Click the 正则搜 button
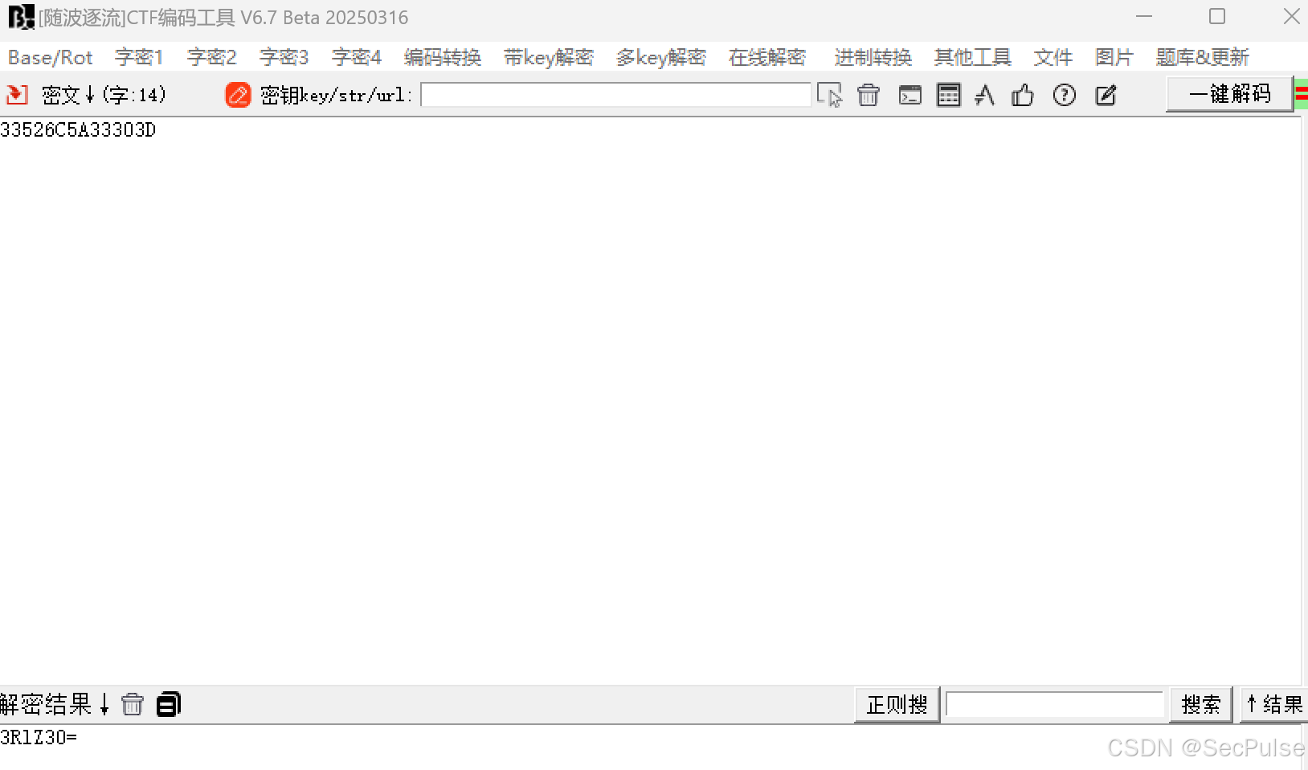The height and width of the screenshot is (770, 1308). 897,705
